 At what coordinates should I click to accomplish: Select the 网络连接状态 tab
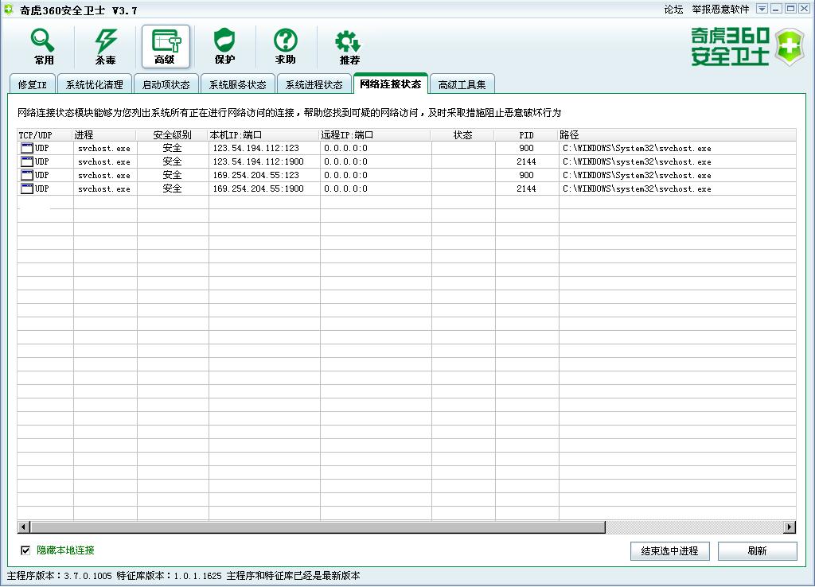(x=390, y=84)
